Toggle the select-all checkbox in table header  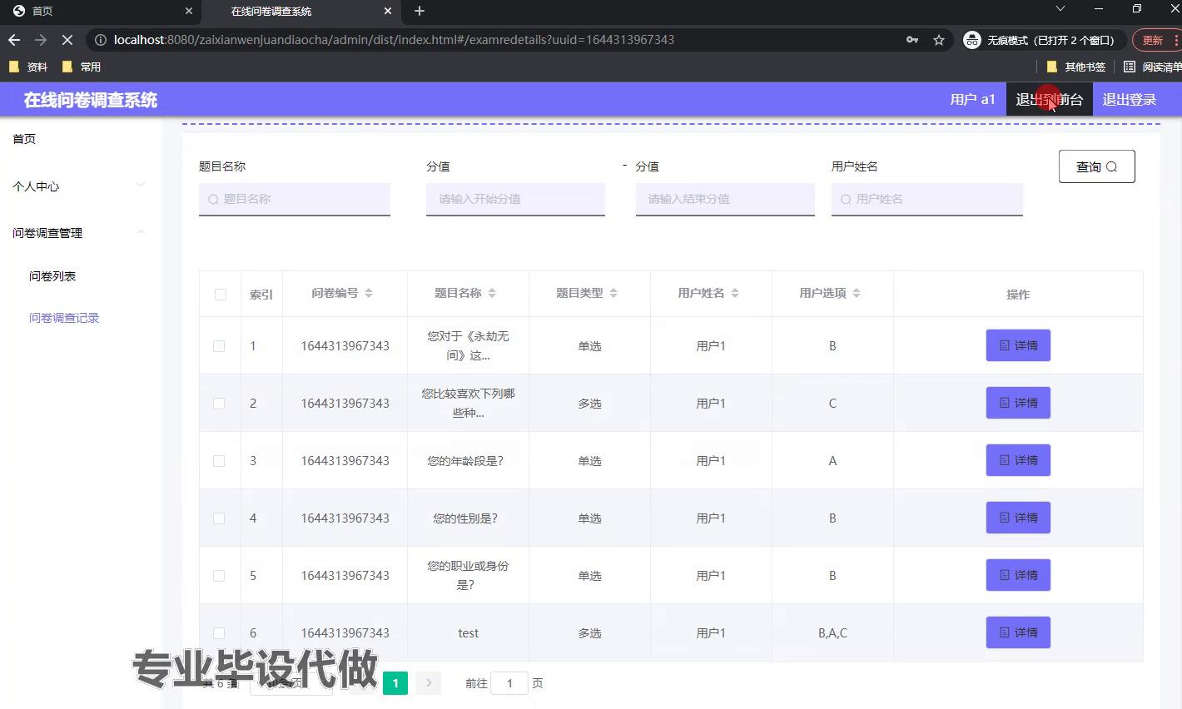[x=221, y=295]
